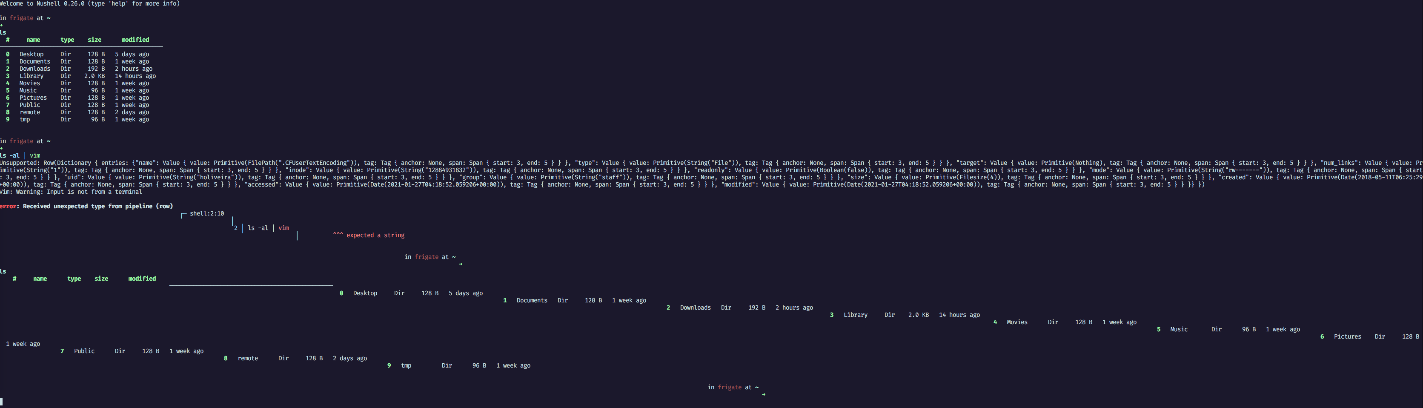This screenshot has width=1423, height=408.
Task: Click the name column header
Action: [33, 39]
